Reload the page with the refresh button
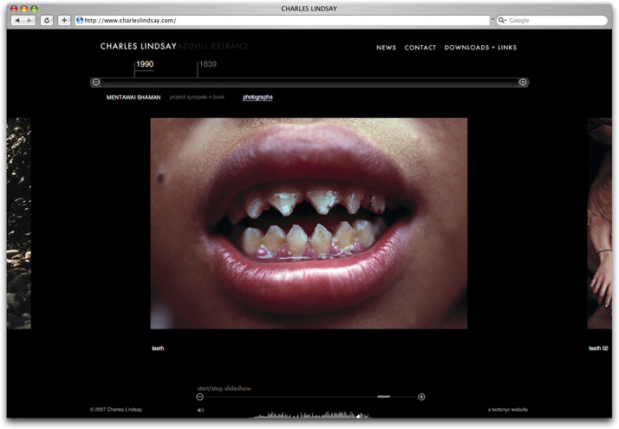619x429 pixels. coord(47,20)
